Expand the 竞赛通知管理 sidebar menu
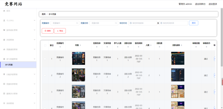 pyautogui.click(x=18, y=49)
